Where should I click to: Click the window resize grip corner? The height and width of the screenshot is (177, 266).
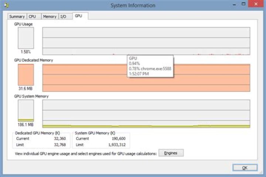(260, 172)
